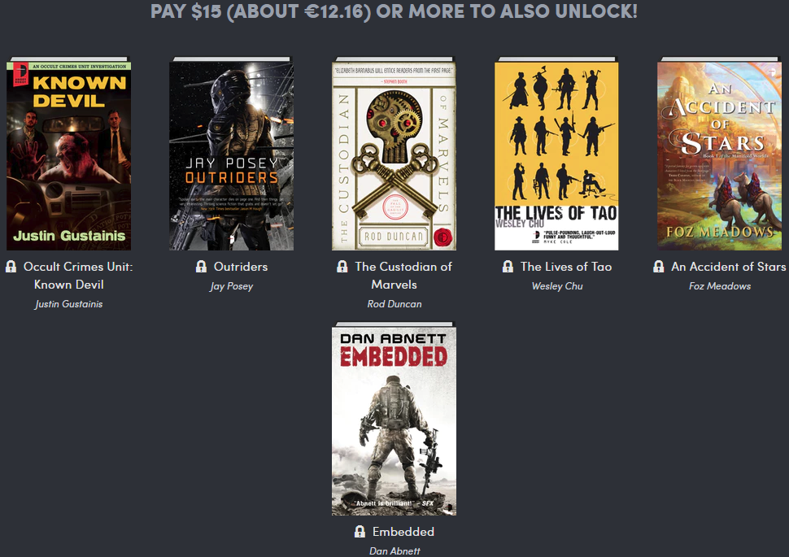Click the Outriders title text

pyautogui.click(x=241, y=267)
